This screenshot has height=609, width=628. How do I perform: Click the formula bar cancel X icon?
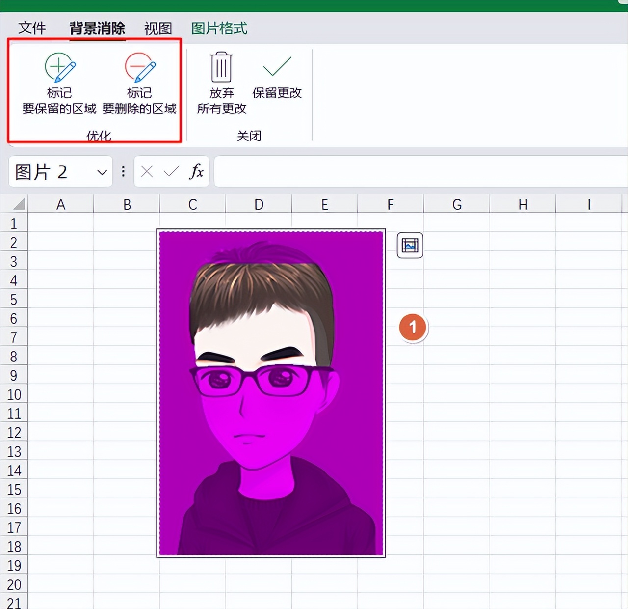click(x=147, y=171)
